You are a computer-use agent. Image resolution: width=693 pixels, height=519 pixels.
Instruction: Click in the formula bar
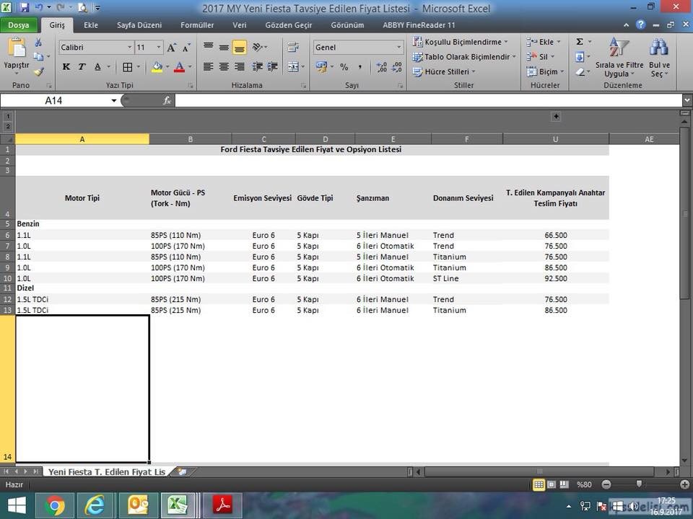(x=428, y=101)
